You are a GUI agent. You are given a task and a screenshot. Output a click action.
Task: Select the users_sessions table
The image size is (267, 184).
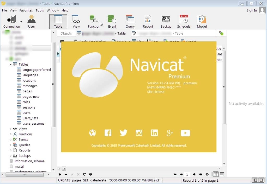31,124
